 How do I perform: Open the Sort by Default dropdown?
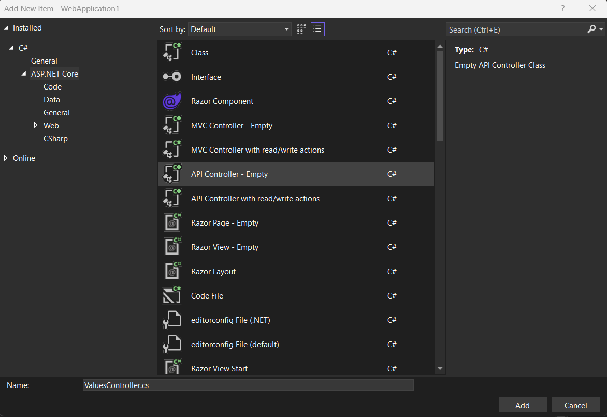[240, 29]
